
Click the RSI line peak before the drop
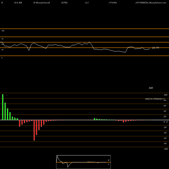point(89,42)
